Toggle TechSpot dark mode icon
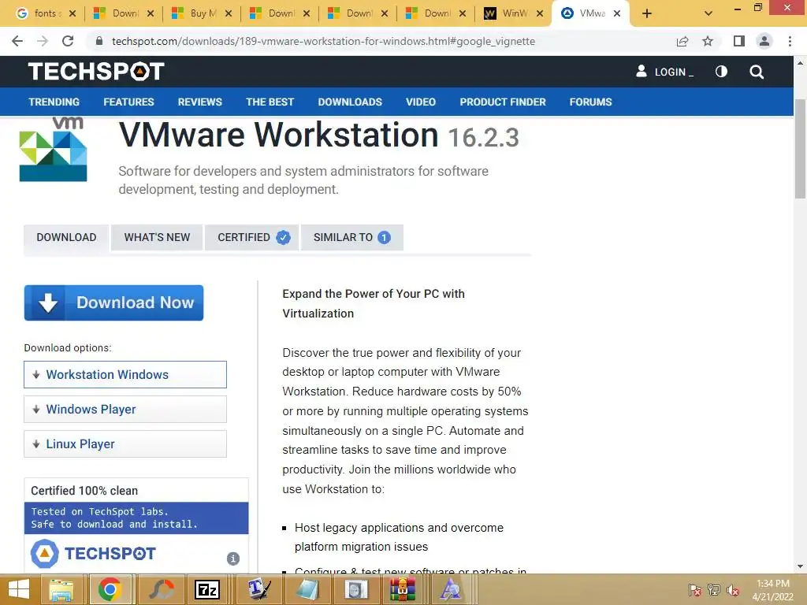The height and width of the screenshot is (605, 807). [722, 72]
